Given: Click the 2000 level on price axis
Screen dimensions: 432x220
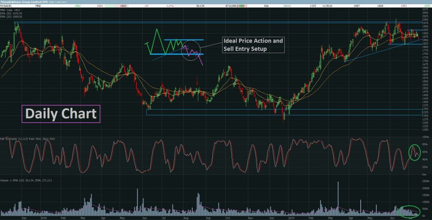Looking at the screenshot, I should 425,19.
